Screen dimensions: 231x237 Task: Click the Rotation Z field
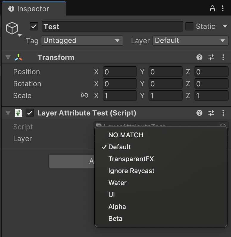click(211, 84)
